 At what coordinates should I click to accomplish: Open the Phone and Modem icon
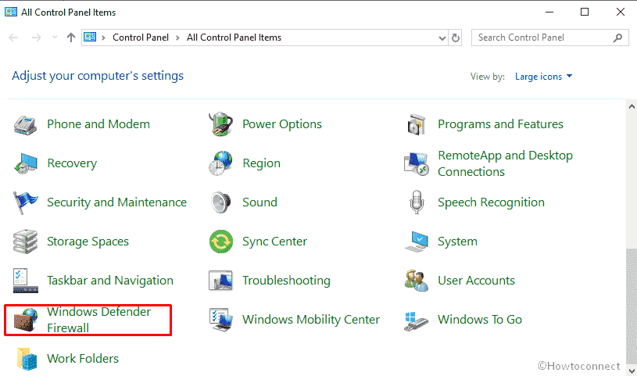pos(25,124)
